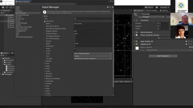The height and width of the screenshot is (108, 193).
Task: Toggle Sprite Renderer enabled checkbox
Action: pyautogui.click(x=139, y=32)
